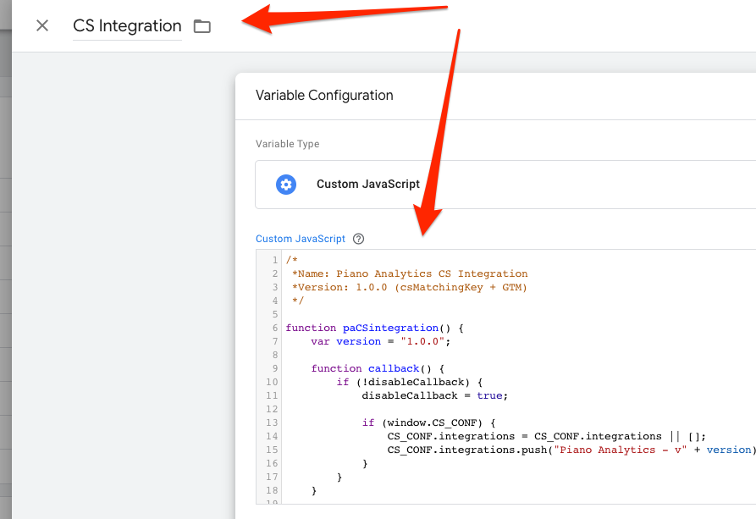Viewport: 756px width, 519px height.
Task: Click code line 2 with Name comment
Action: click(x=410, y=273)
